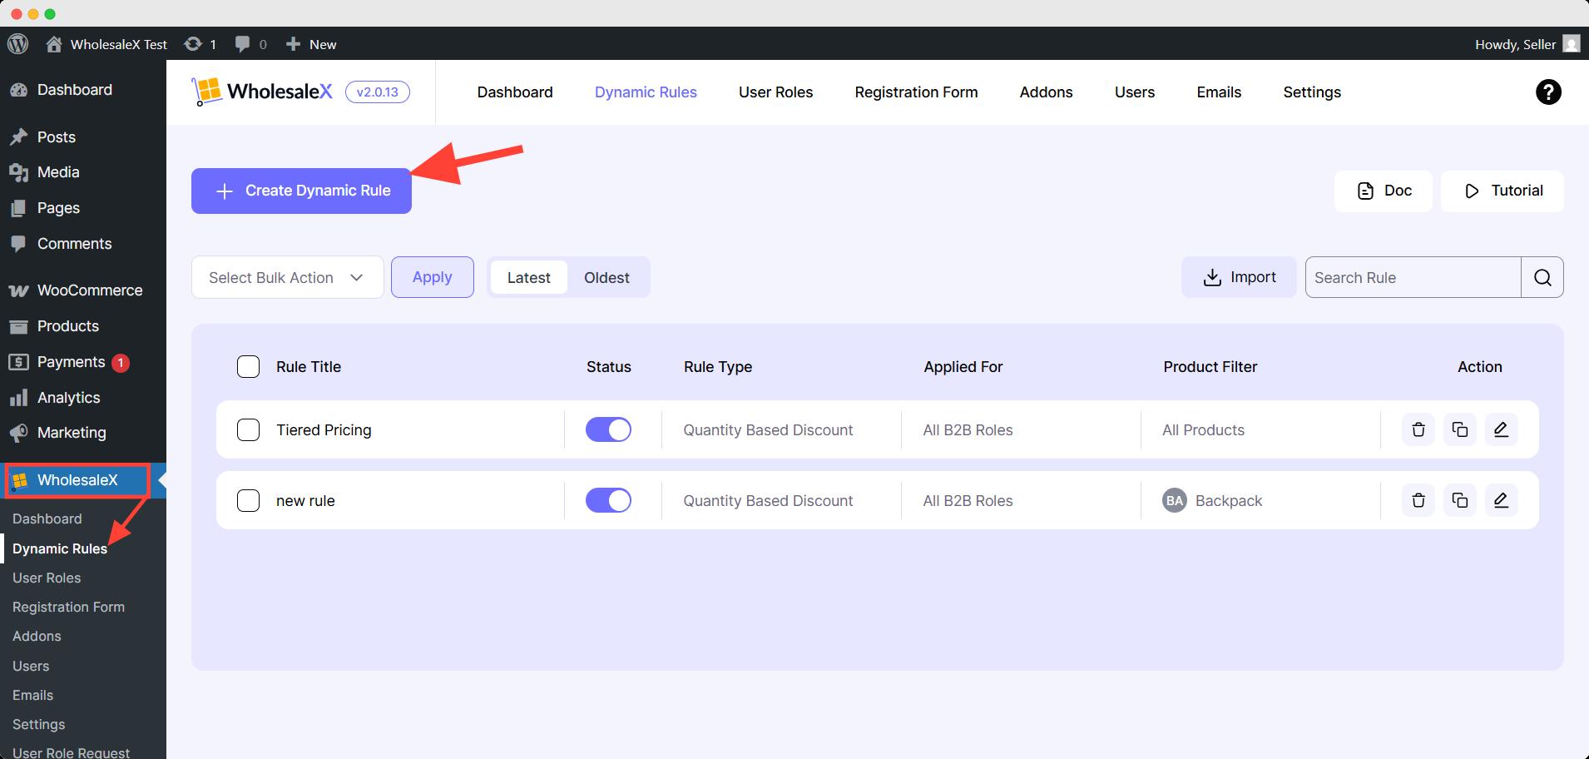
Task: Delete the Tiered Pricing rule
Action: [1418, 429]
